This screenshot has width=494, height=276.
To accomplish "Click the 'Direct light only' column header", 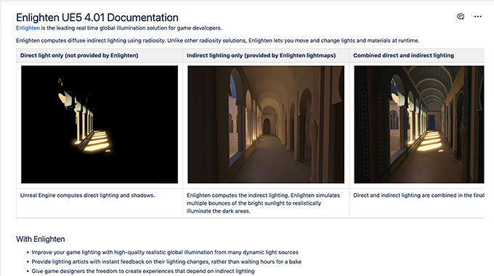I will tap(79, 55).
